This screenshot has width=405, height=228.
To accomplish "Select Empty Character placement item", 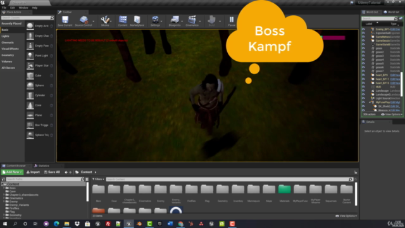I will click(39, 36).
